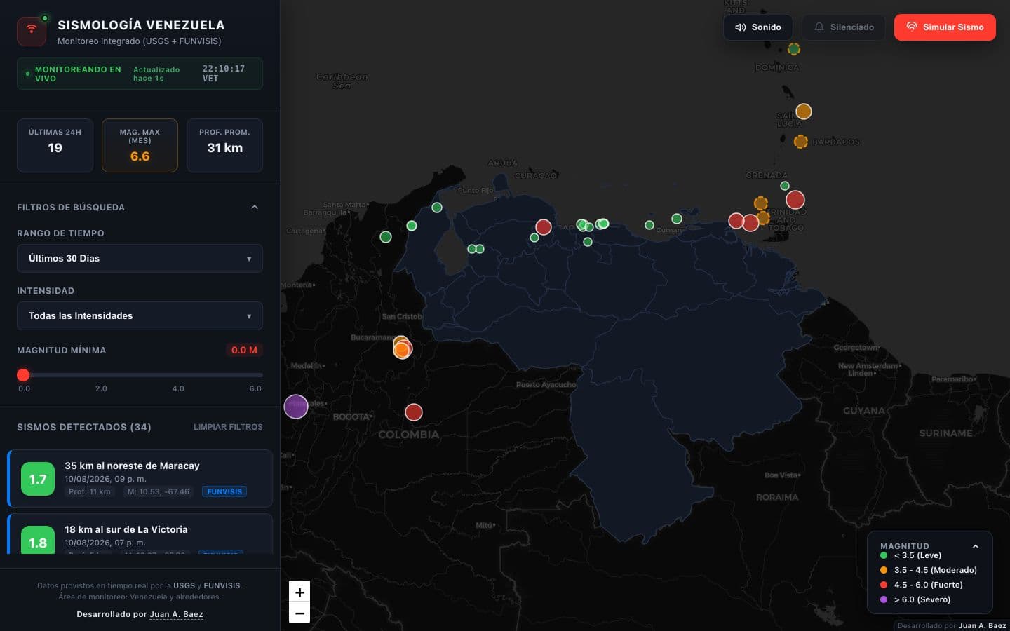This screenshot has height=631, width=1010.
Task: Select the dashed marker above the Dominica label
Action: pyautogui.click(x=794, y=49)
